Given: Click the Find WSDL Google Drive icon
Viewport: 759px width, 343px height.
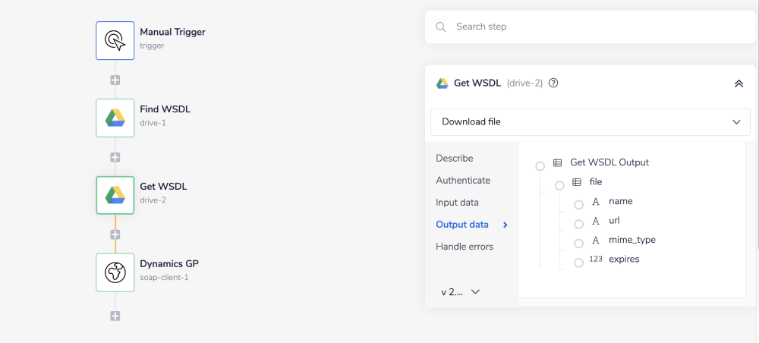Looking at the screenshot, I should [115, 118].
